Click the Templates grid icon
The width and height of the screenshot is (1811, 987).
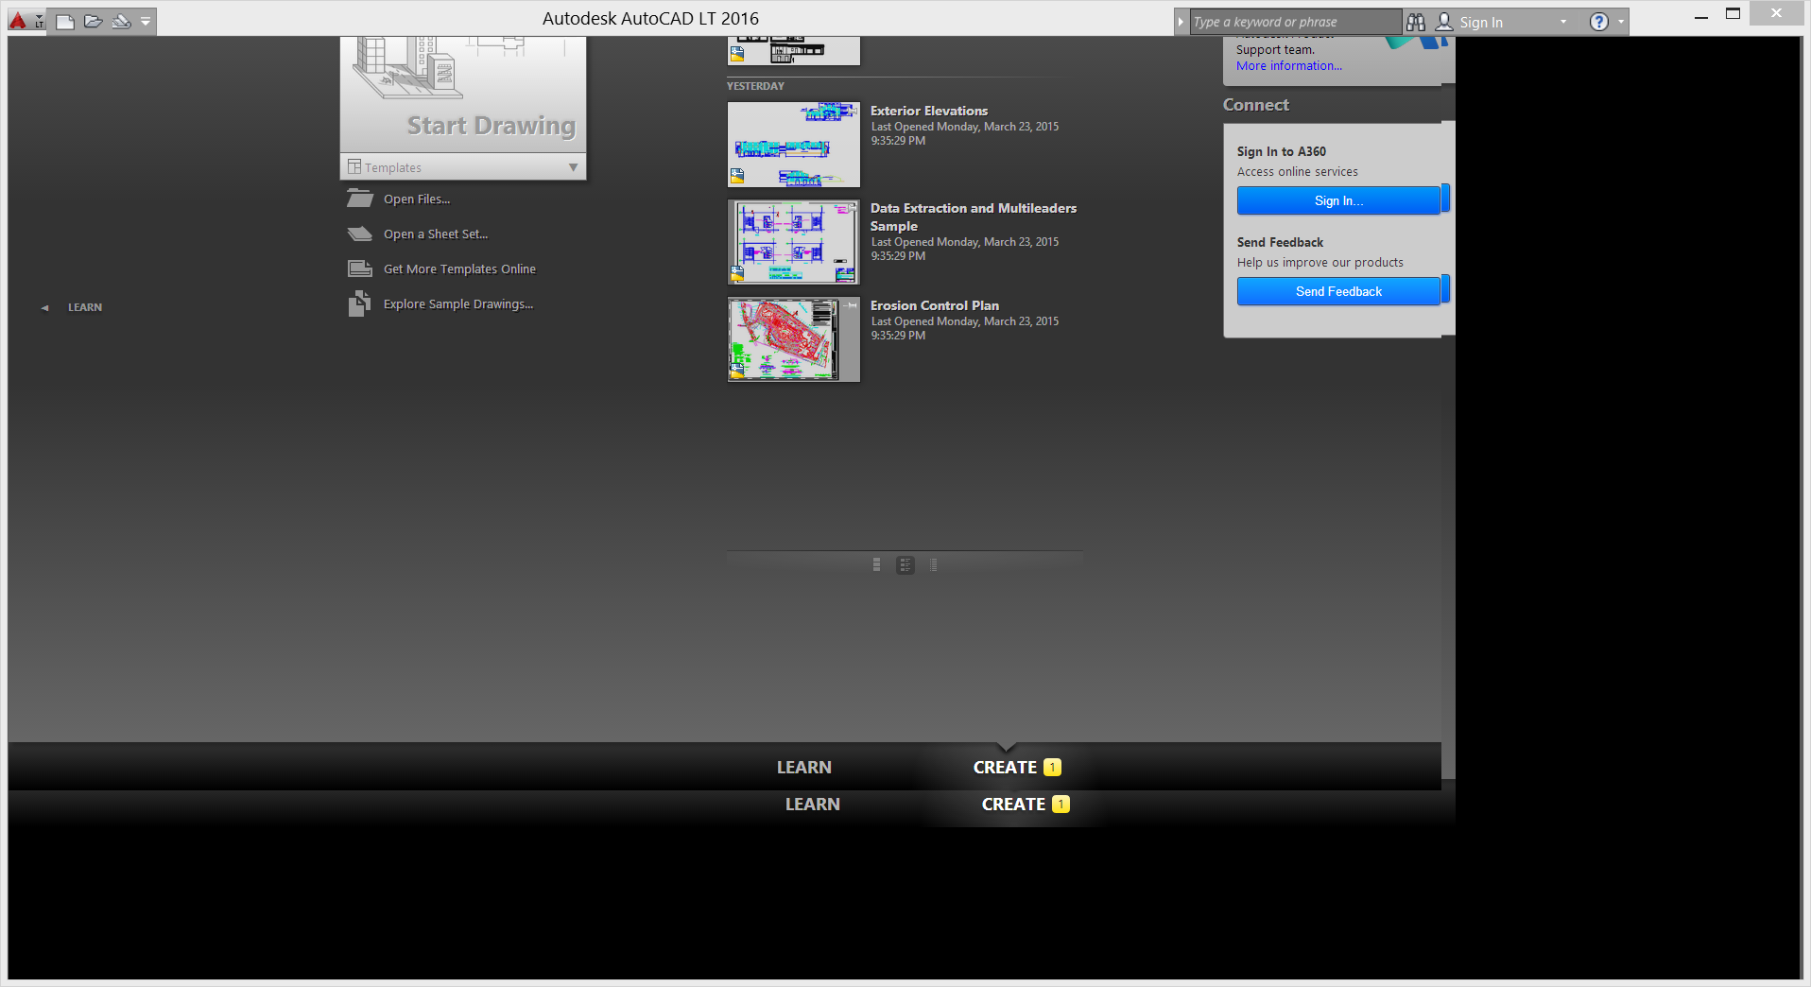354,166
